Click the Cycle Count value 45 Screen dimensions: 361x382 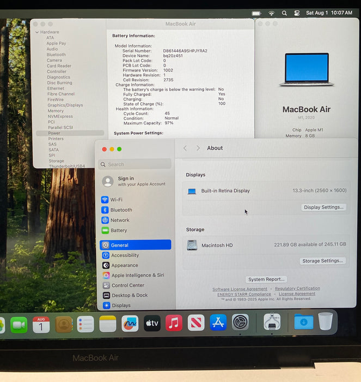click(167, 114)
